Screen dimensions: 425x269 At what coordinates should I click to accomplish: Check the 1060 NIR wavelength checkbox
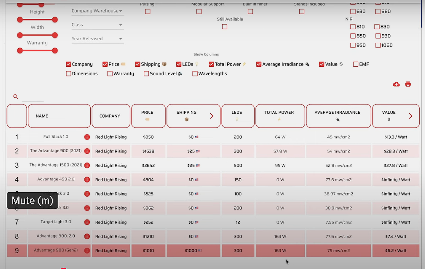tap(378, 45)
